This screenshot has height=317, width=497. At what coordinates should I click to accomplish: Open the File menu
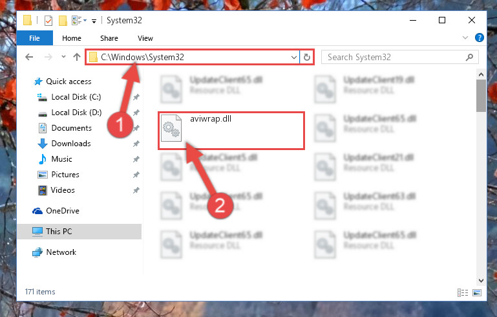tap(34, 38)
